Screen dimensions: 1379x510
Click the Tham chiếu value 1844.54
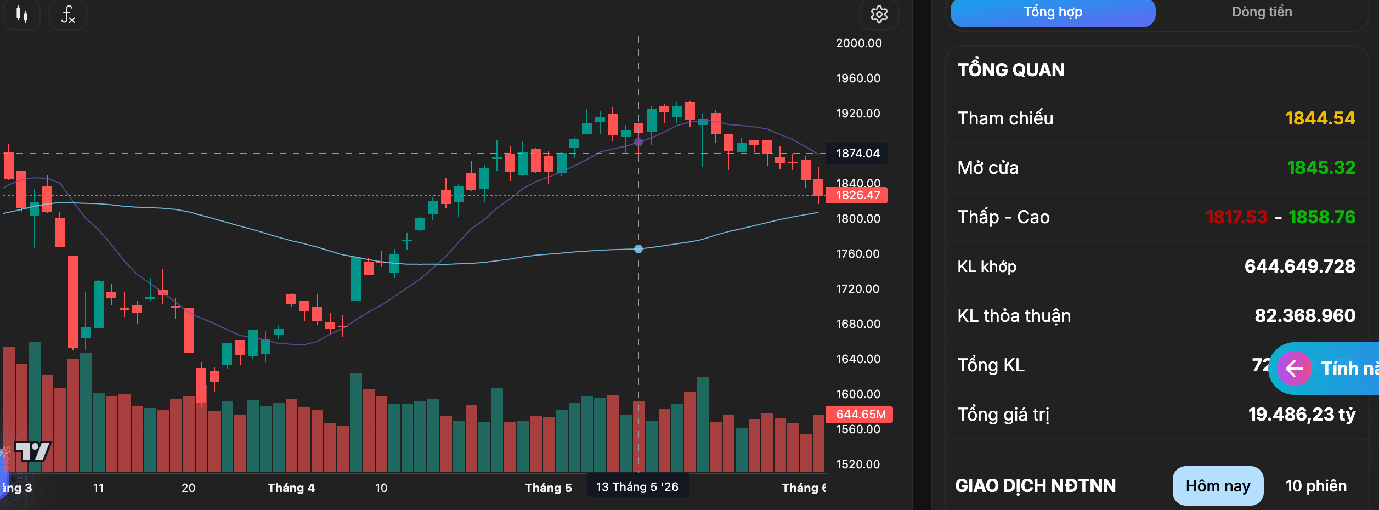pos(1320,118)
